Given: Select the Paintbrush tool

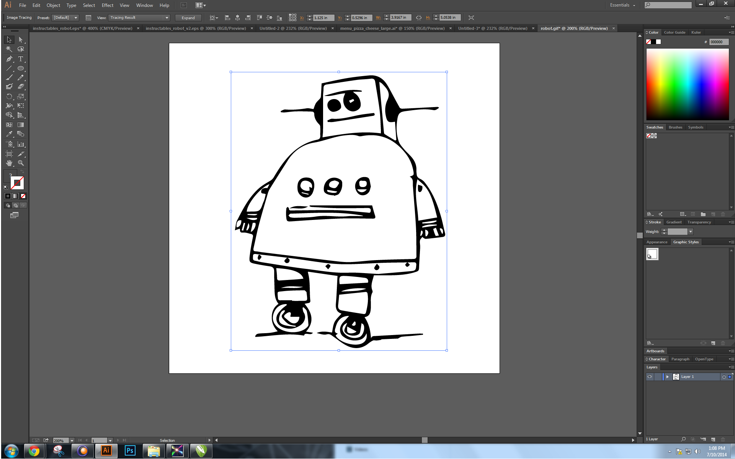Looking at the screenshot, I should click(x=9, y=78).
